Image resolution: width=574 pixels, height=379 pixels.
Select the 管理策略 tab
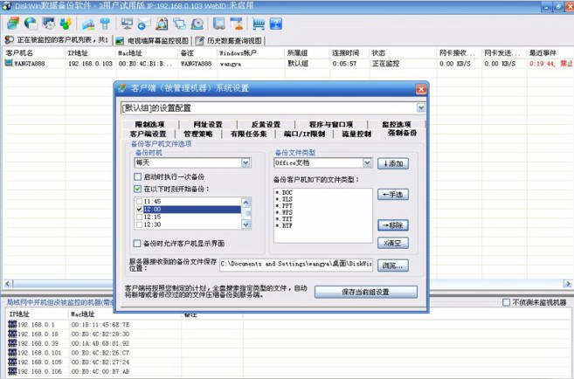198,134
